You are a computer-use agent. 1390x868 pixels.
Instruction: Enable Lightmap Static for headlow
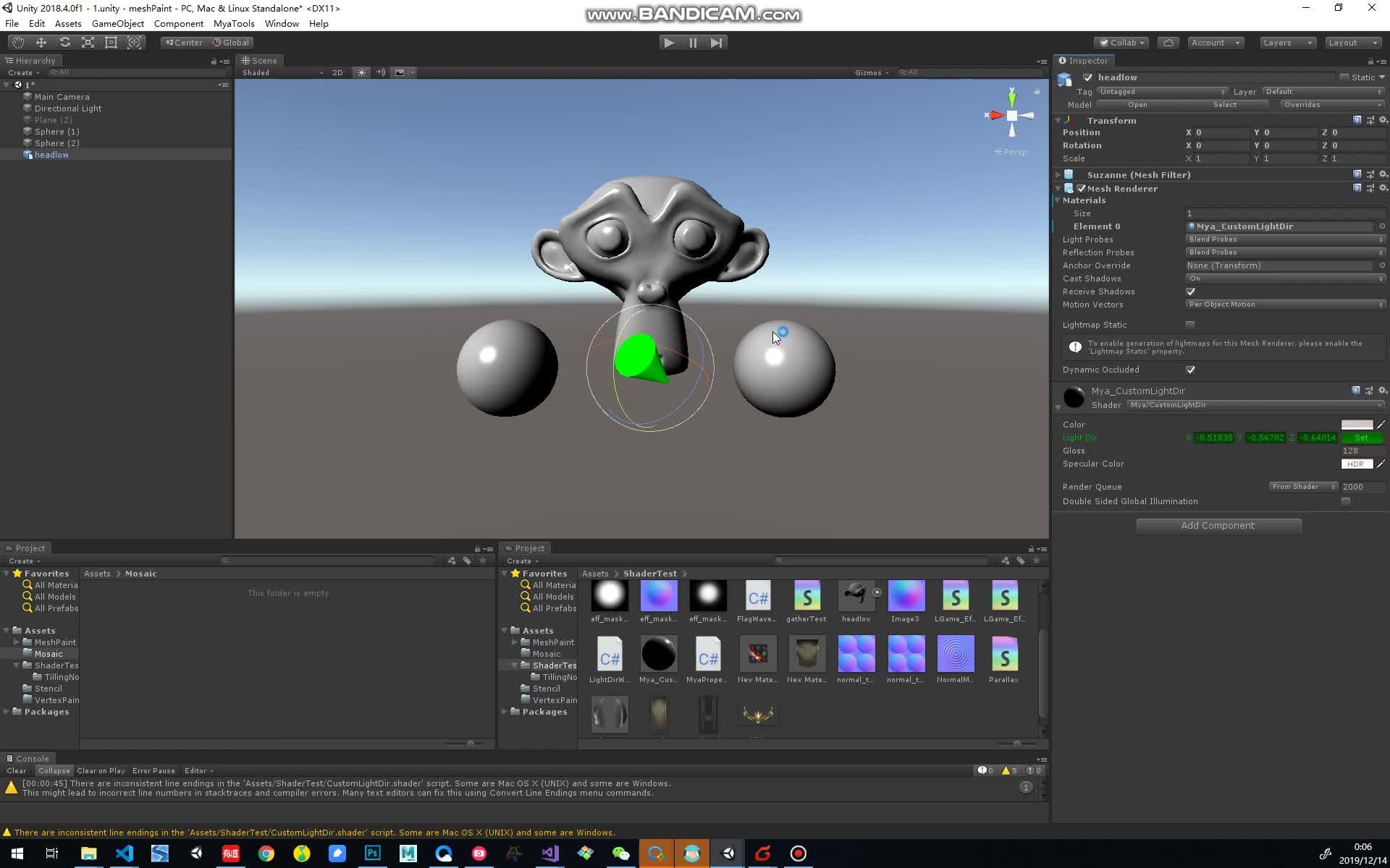tap(1190, 325)
